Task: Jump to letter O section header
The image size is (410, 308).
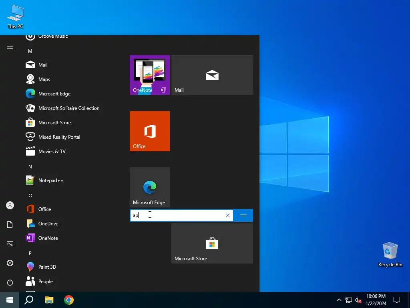Action: point(30,195)
